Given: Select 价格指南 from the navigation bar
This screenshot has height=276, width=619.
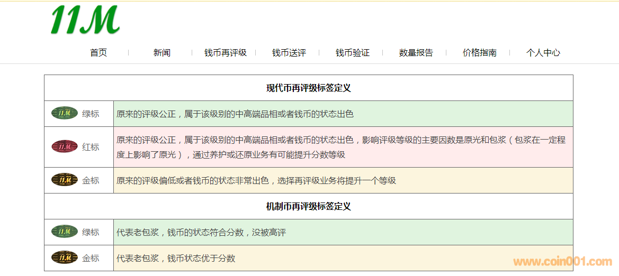Looking at the screenshot, I should pos(480,52).
